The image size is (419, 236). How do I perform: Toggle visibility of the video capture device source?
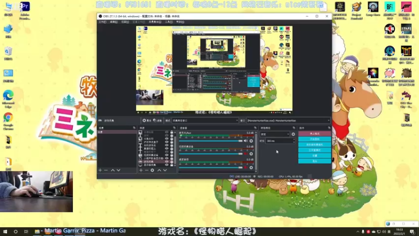pos(167,155)
